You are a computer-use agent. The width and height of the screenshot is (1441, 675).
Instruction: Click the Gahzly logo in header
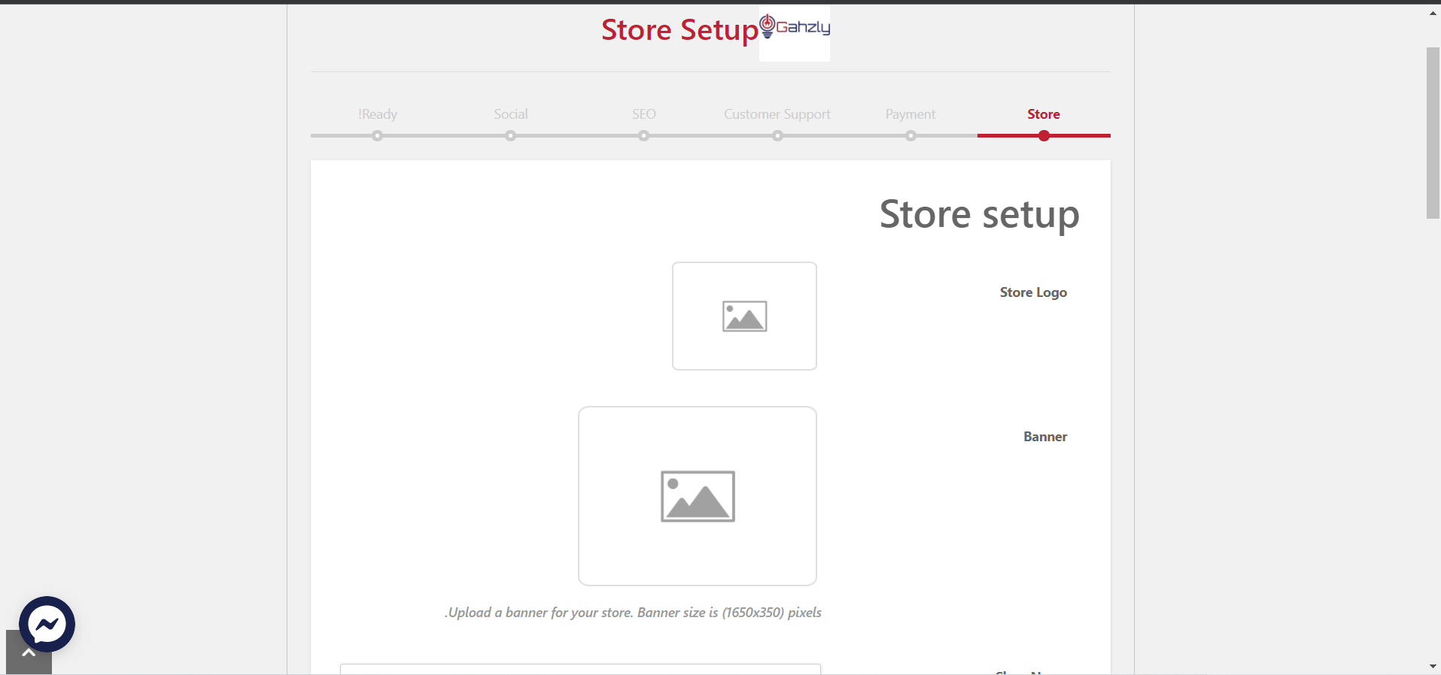795,32
